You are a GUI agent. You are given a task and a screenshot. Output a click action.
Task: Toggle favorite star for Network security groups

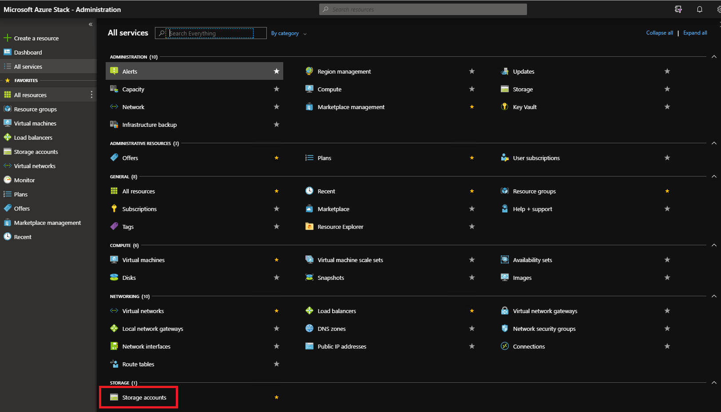tap(667, 328)
